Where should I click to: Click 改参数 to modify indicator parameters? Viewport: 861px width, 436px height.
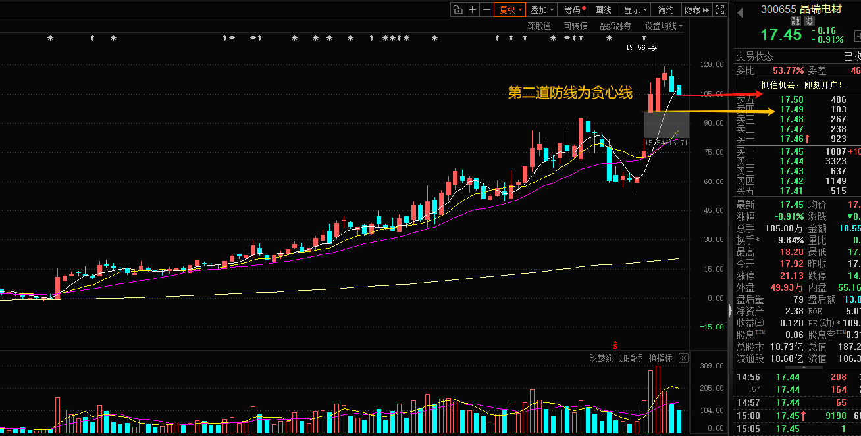click(601, 358)
